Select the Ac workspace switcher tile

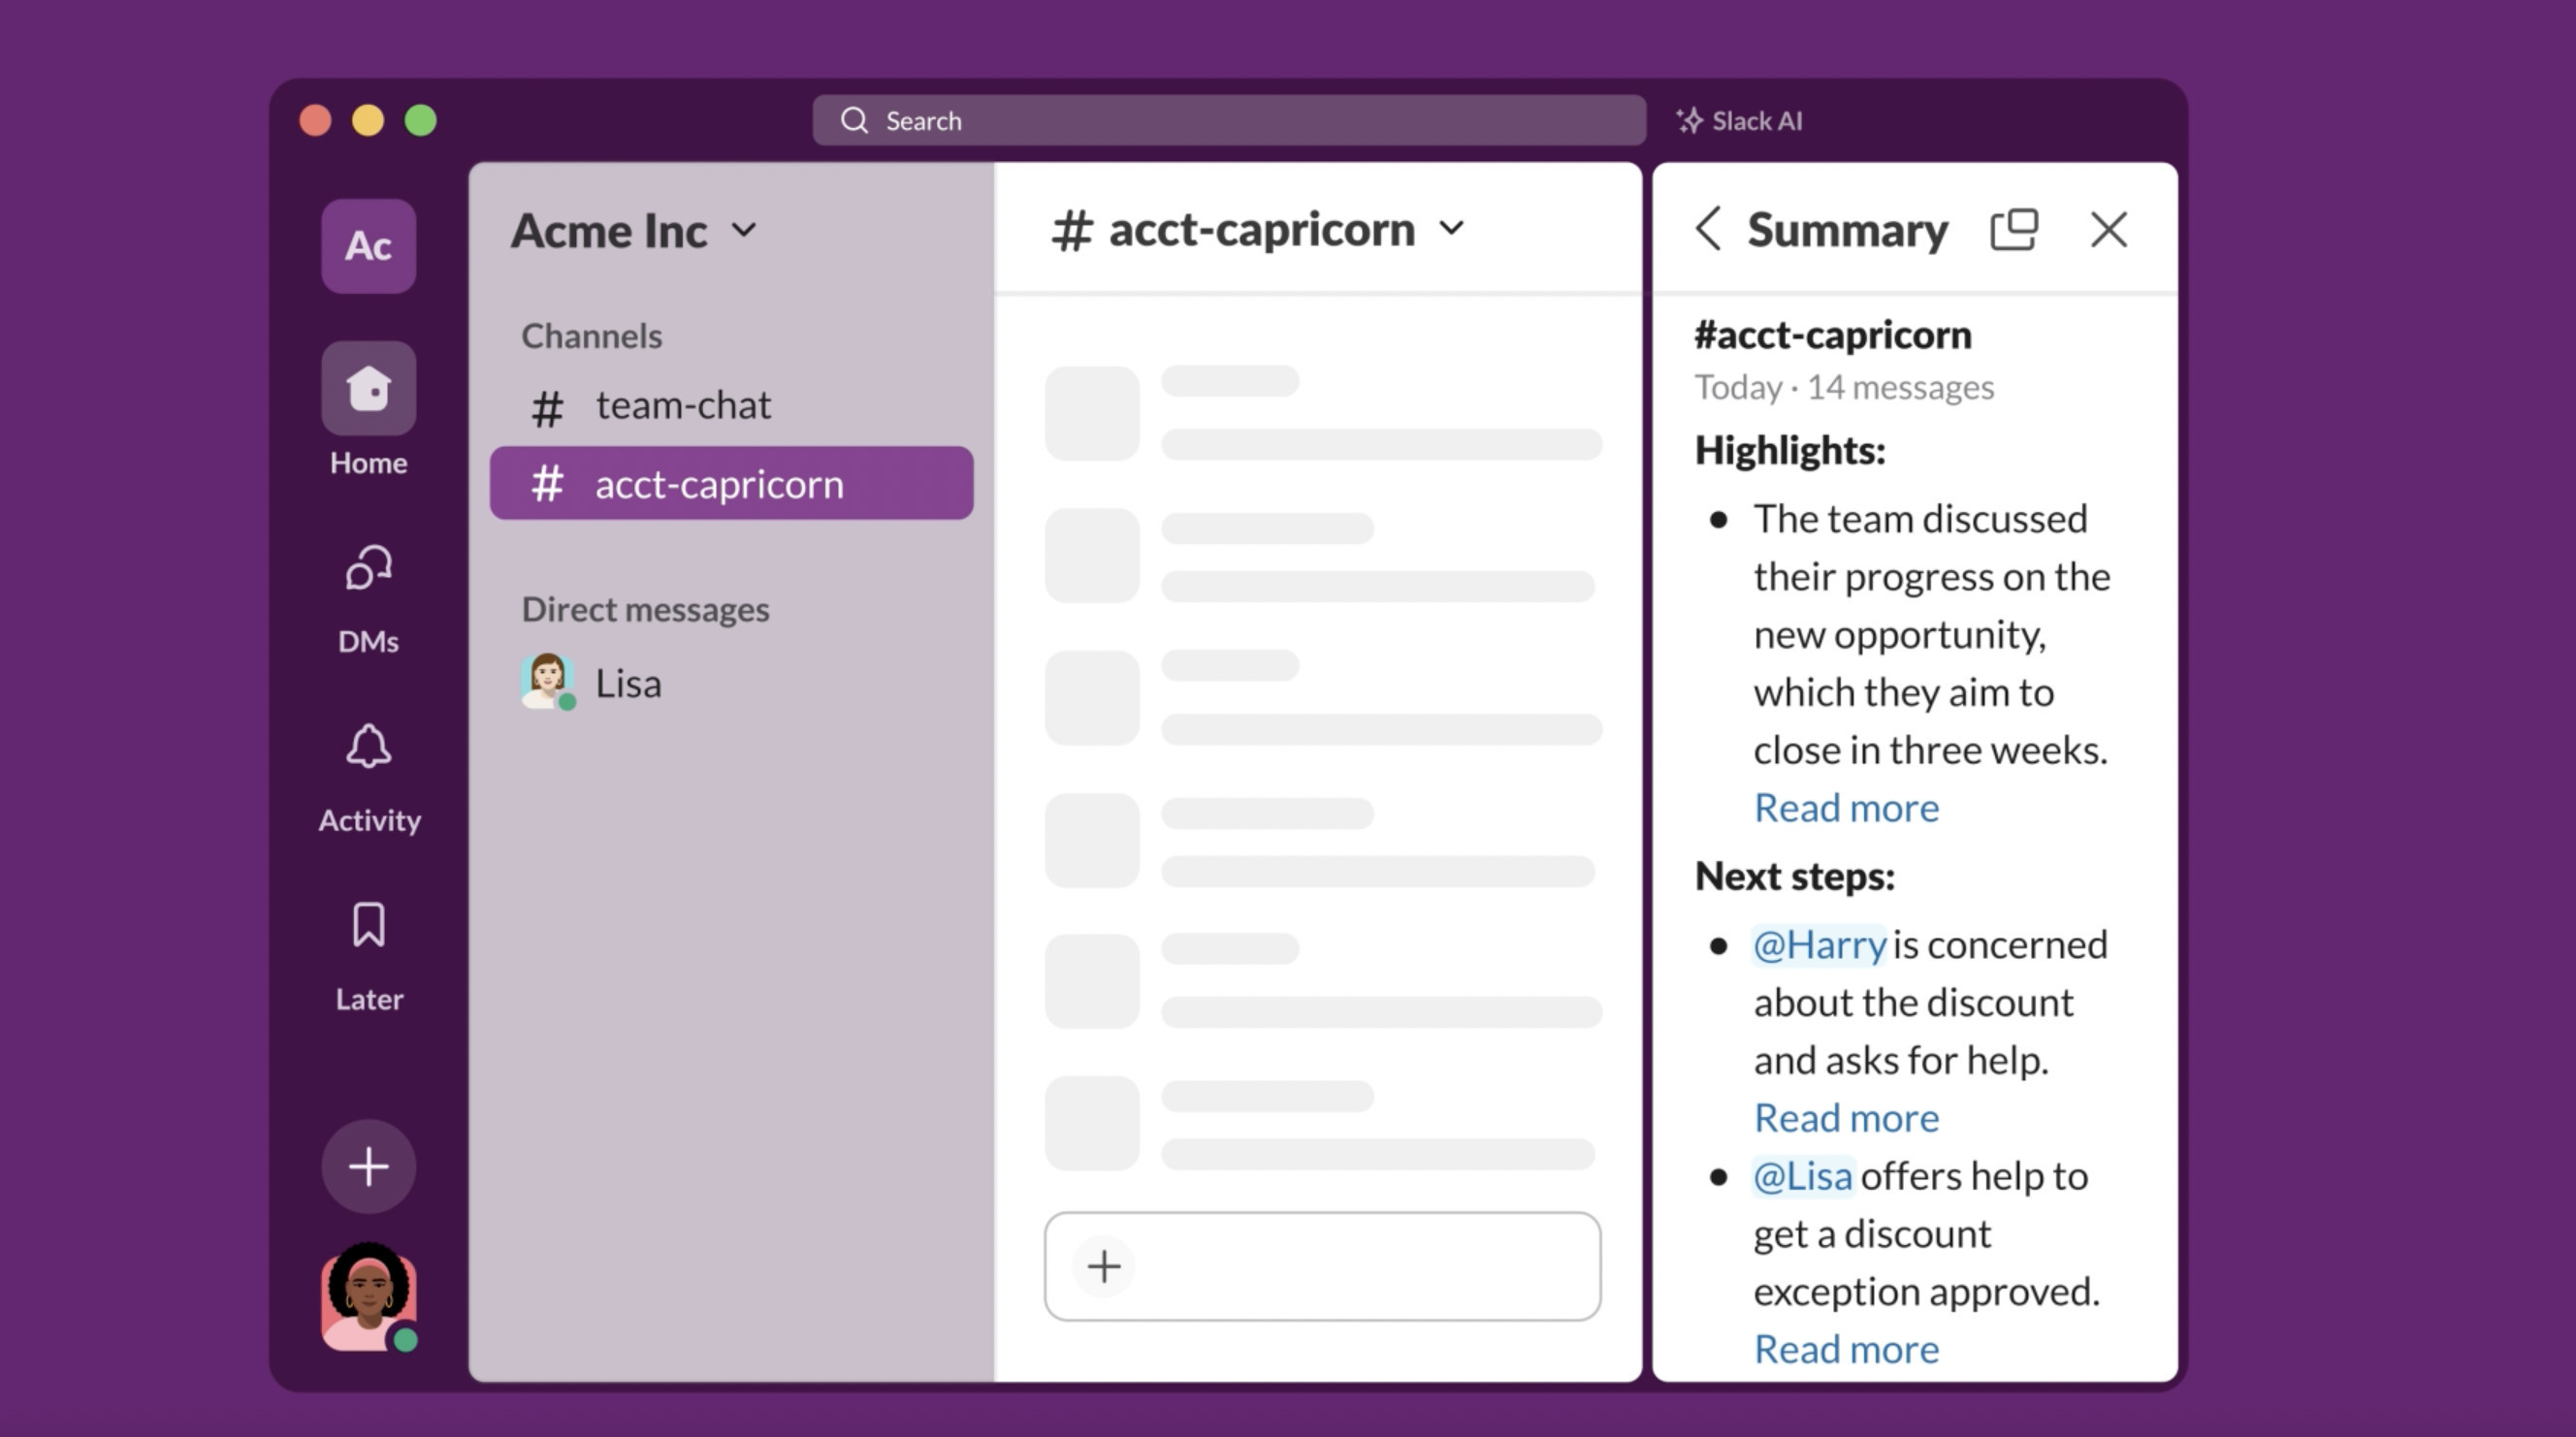point(368,246)
